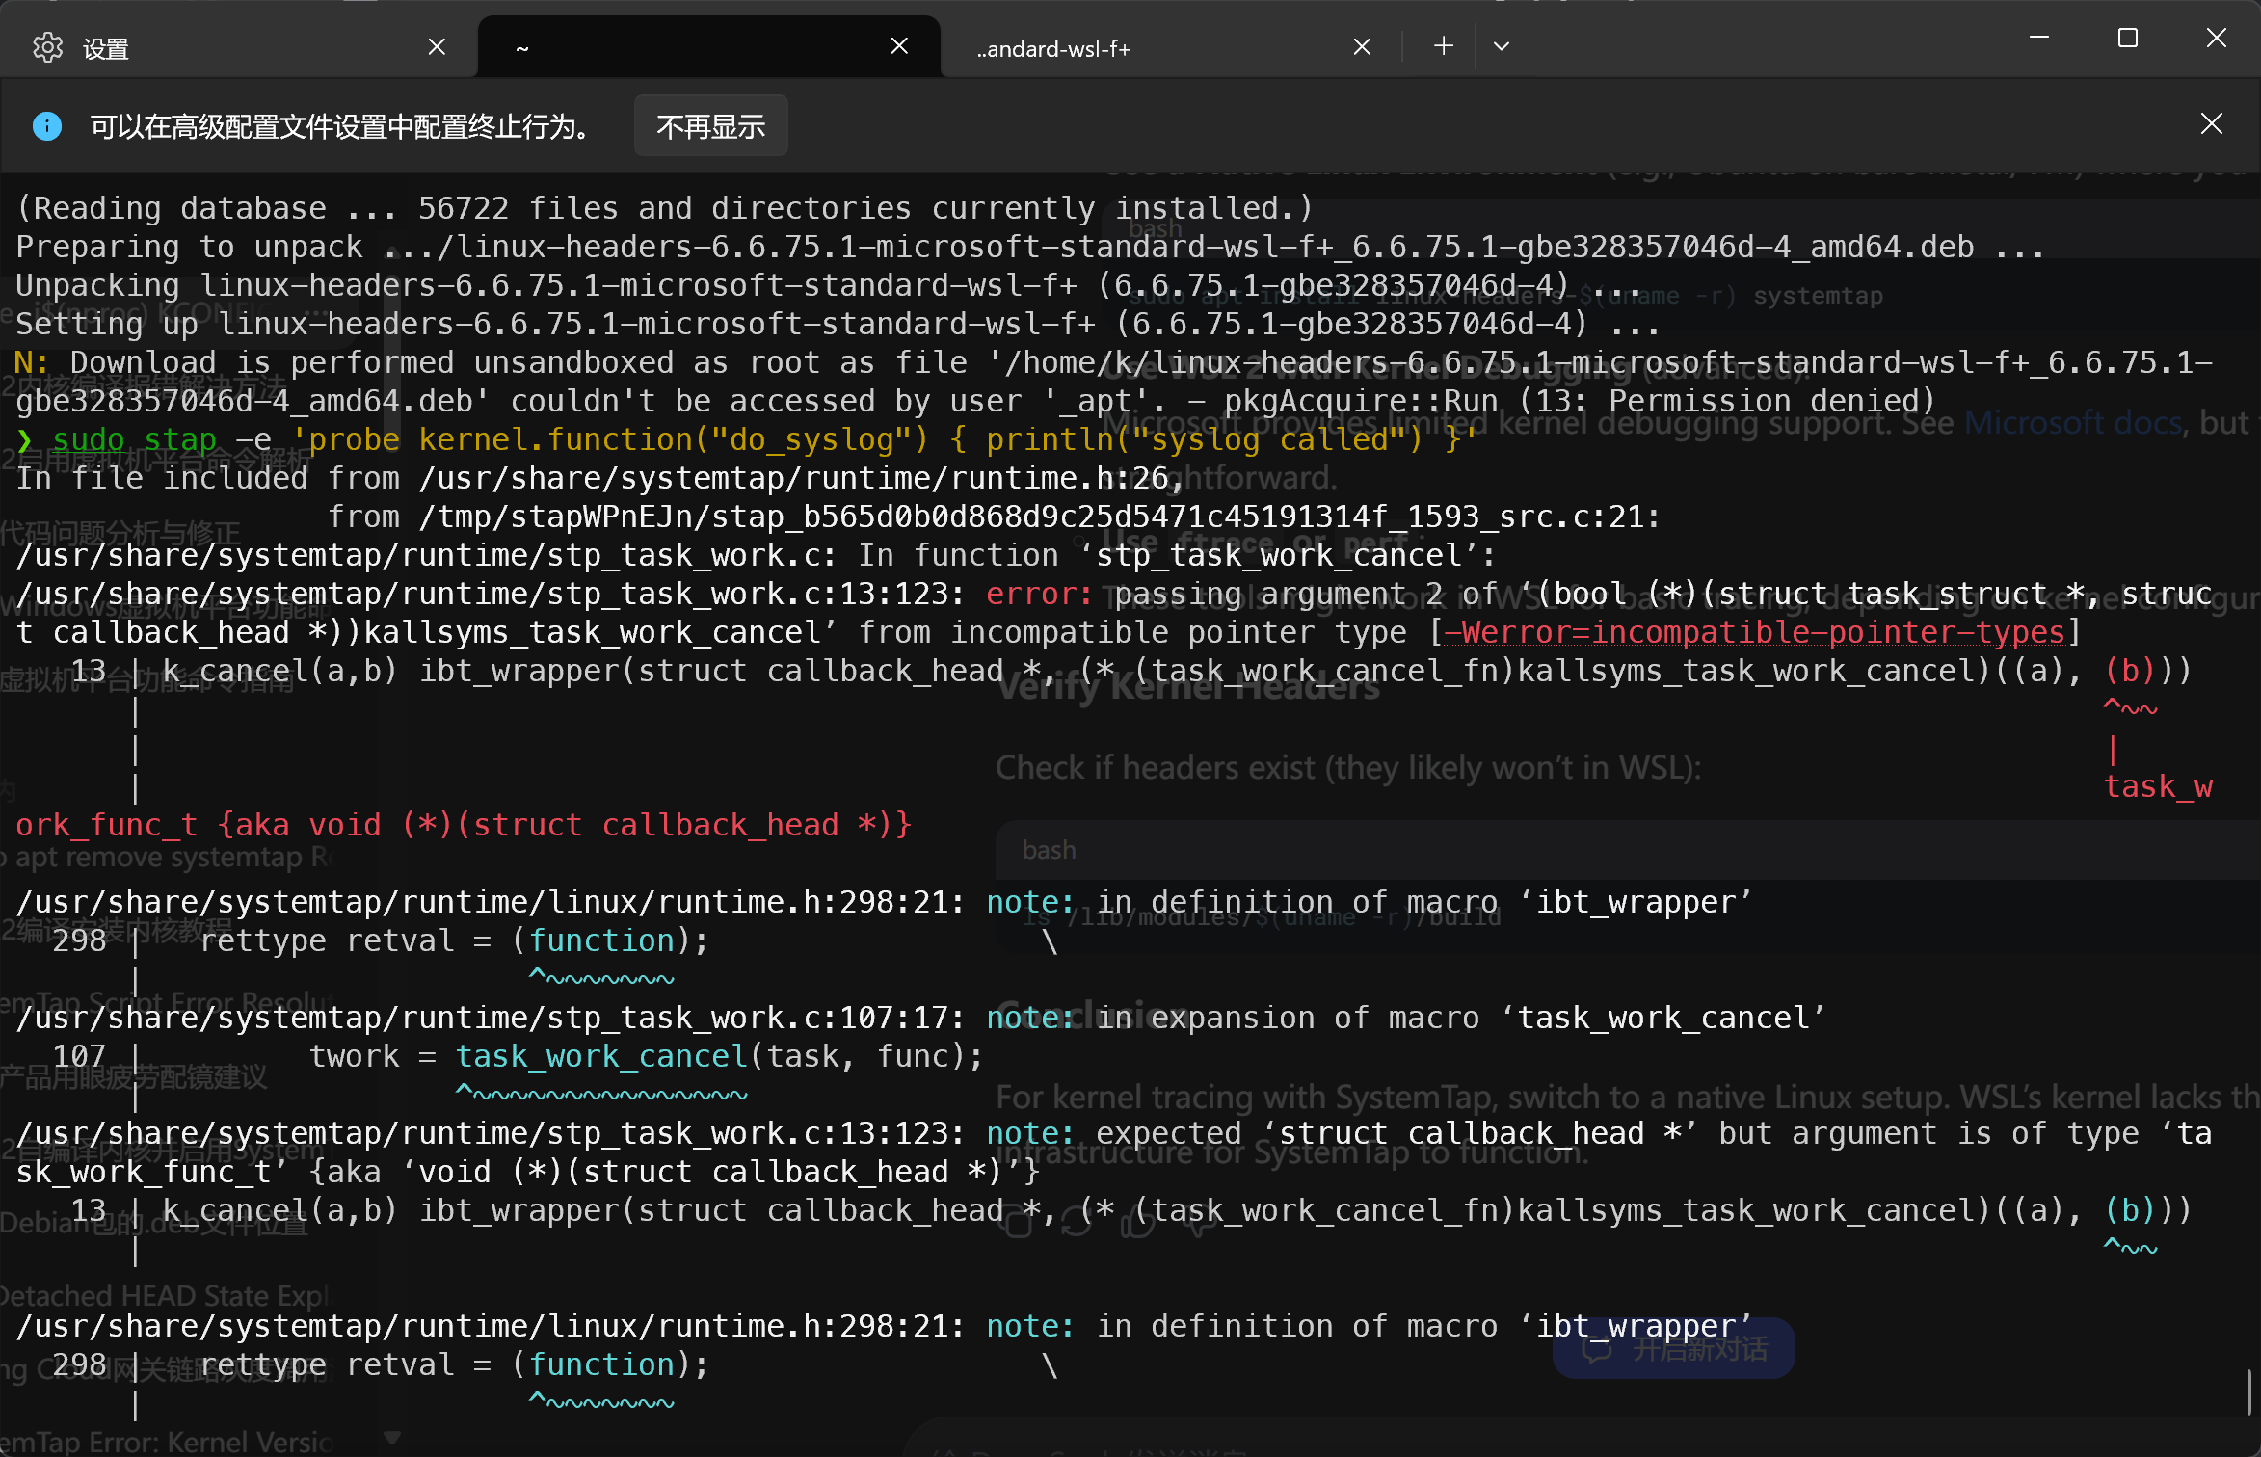
Task: Click the red error: text in the output
Action: click(1038, 595)
